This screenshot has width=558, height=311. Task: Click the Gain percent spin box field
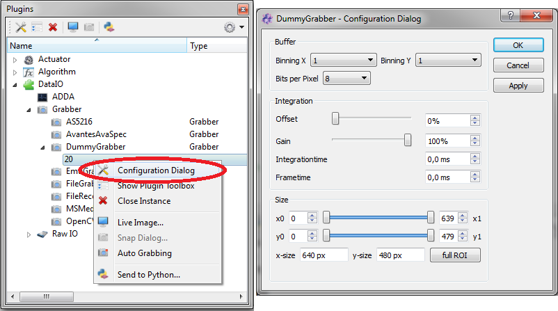click(x=447, y=141)
